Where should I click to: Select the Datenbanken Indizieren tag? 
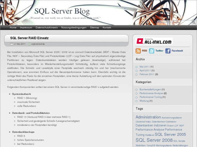[151, 125]
